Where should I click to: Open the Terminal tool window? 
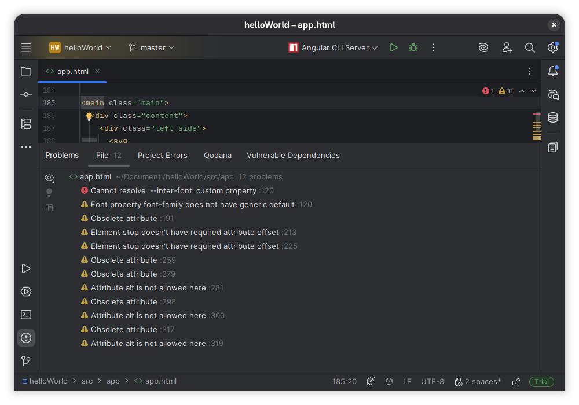click(x=26, y=315)
